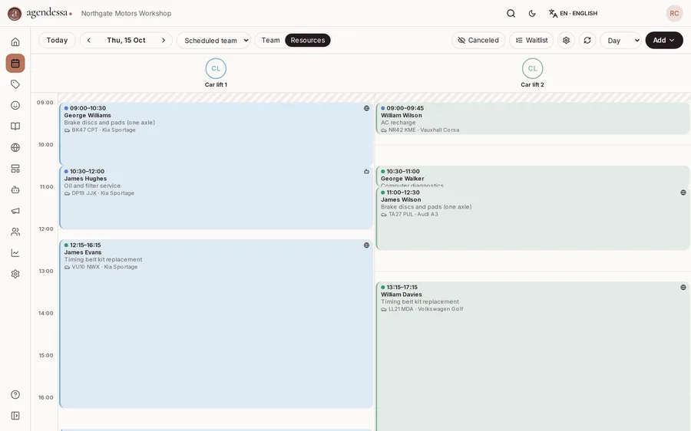Open the help question mark icon

[x=15, y=394]
